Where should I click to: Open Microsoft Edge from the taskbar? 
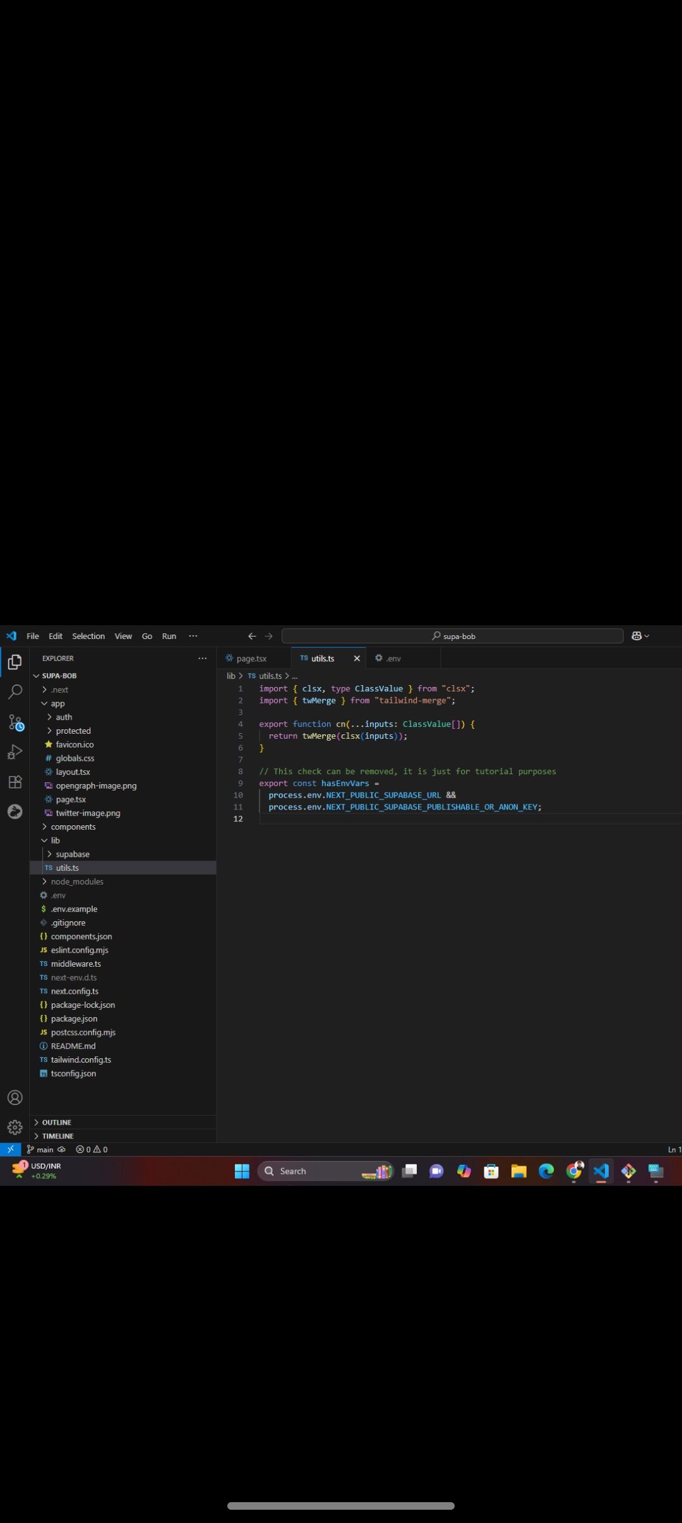[x=546, y=1171]
